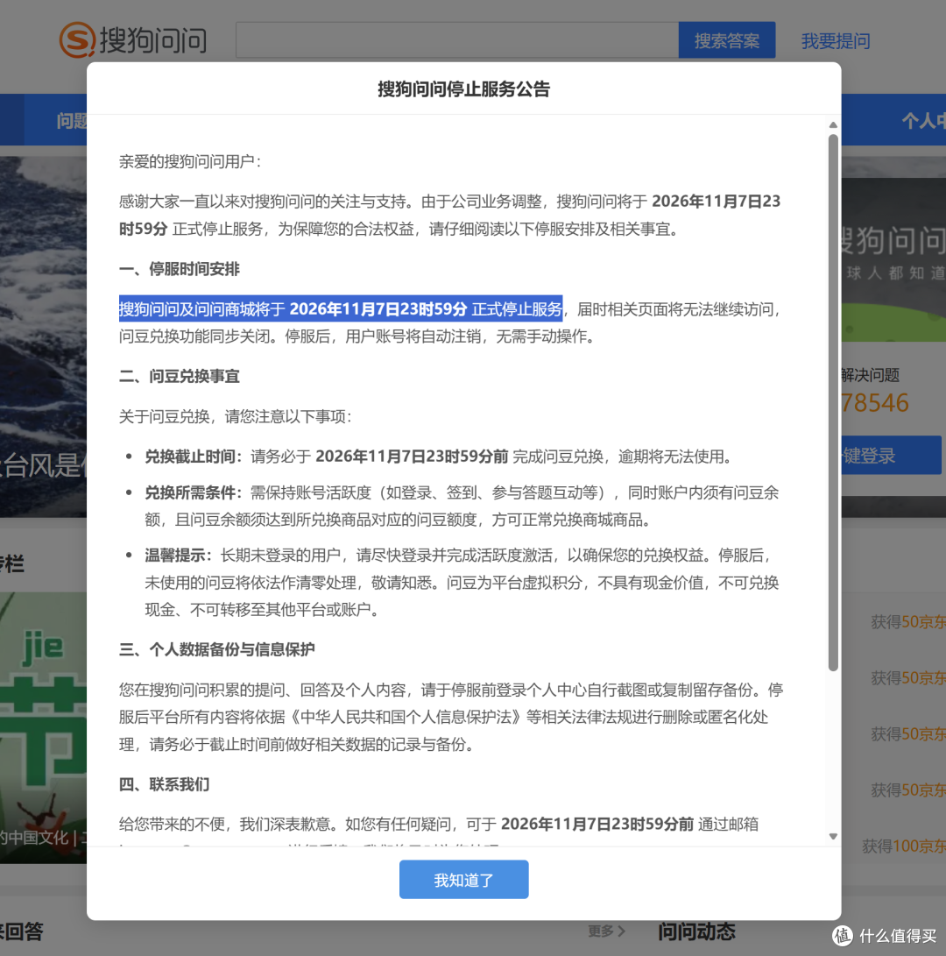The image size is (946, 956).
Task: Click the Sogou Wenwen logo
Action: 133,39
